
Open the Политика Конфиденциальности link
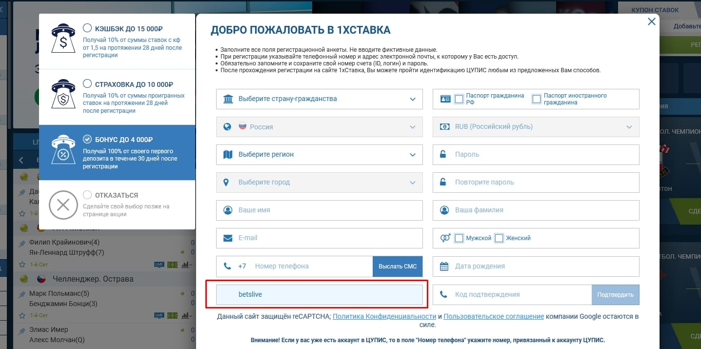click(384, 316)
